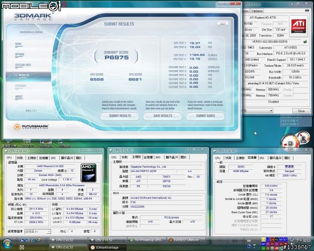Launch Internet Explorer from quick launch
Screen dimensions: 314x251
pos(33,240)
